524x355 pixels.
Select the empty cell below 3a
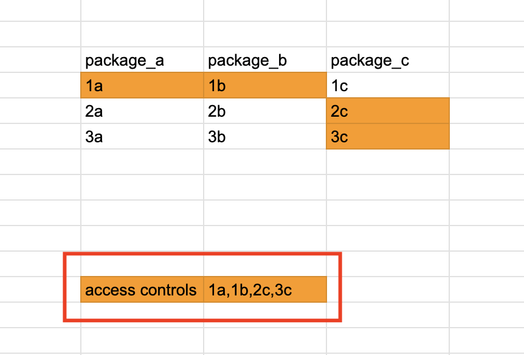point(142,162)
